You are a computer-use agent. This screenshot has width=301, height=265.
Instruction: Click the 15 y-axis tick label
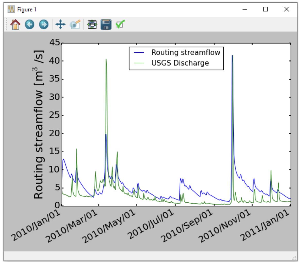[55, 152]
